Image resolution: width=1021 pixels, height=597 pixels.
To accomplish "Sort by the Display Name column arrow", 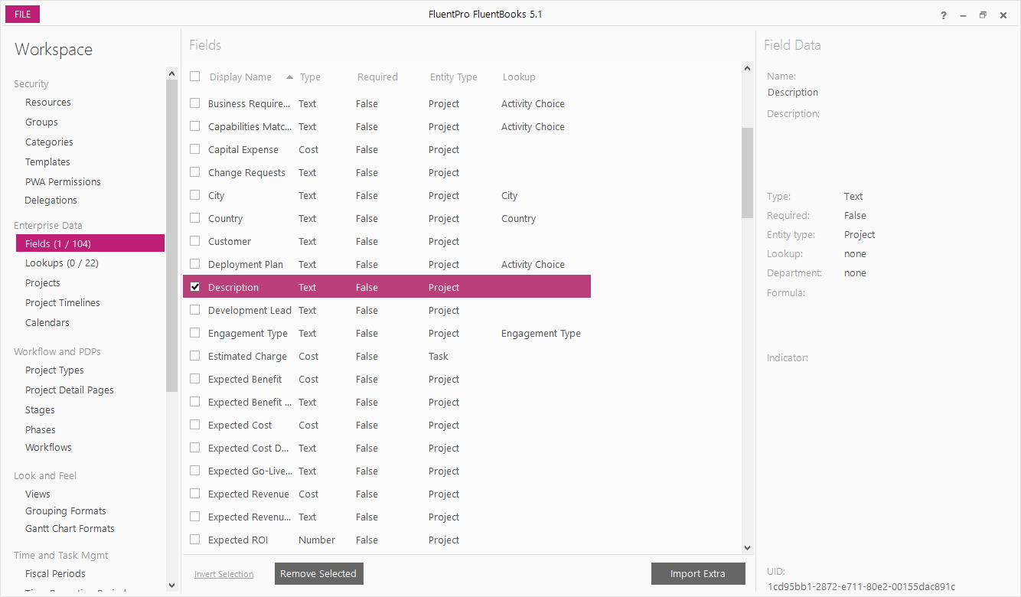I will (289, 77).
